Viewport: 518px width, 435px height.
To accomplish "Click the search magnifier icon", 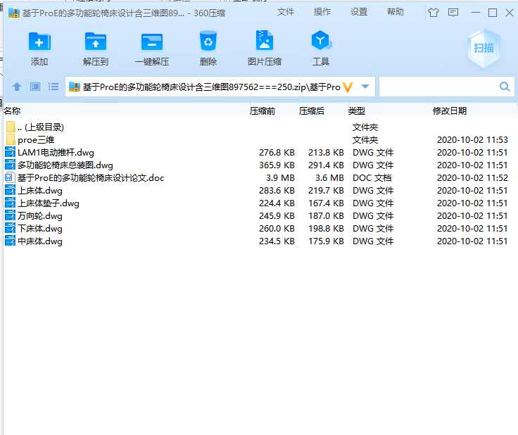I will (x=505, y=87).
